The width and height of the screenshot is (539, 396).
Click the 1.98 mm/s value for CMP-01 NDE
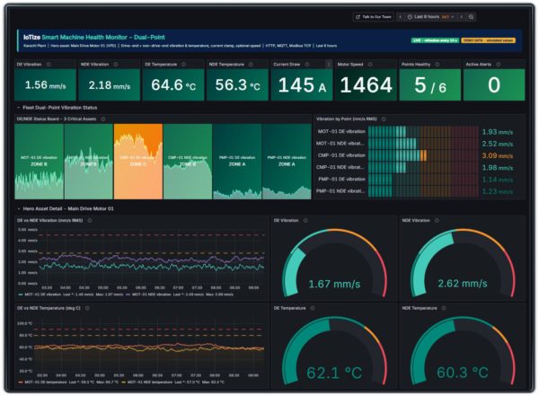(497, 168)
